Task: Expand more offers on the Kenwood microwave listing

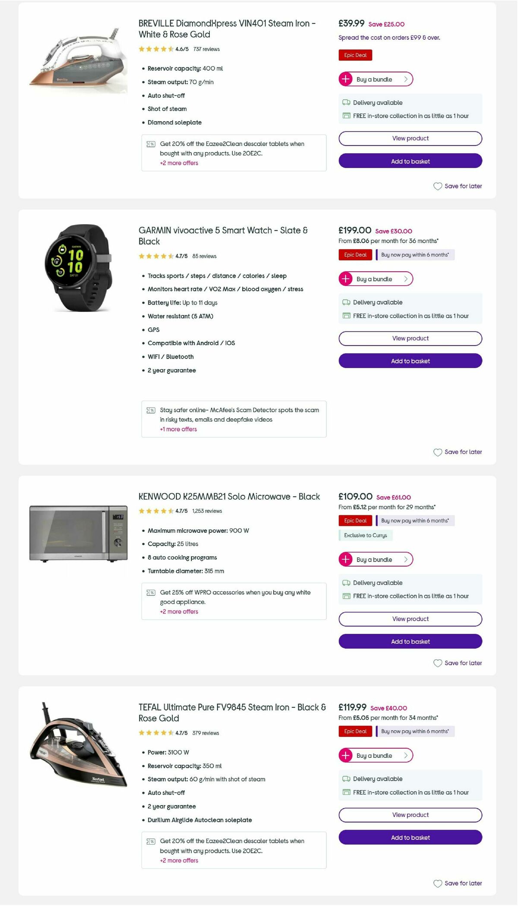Action: tap(179, 611)
